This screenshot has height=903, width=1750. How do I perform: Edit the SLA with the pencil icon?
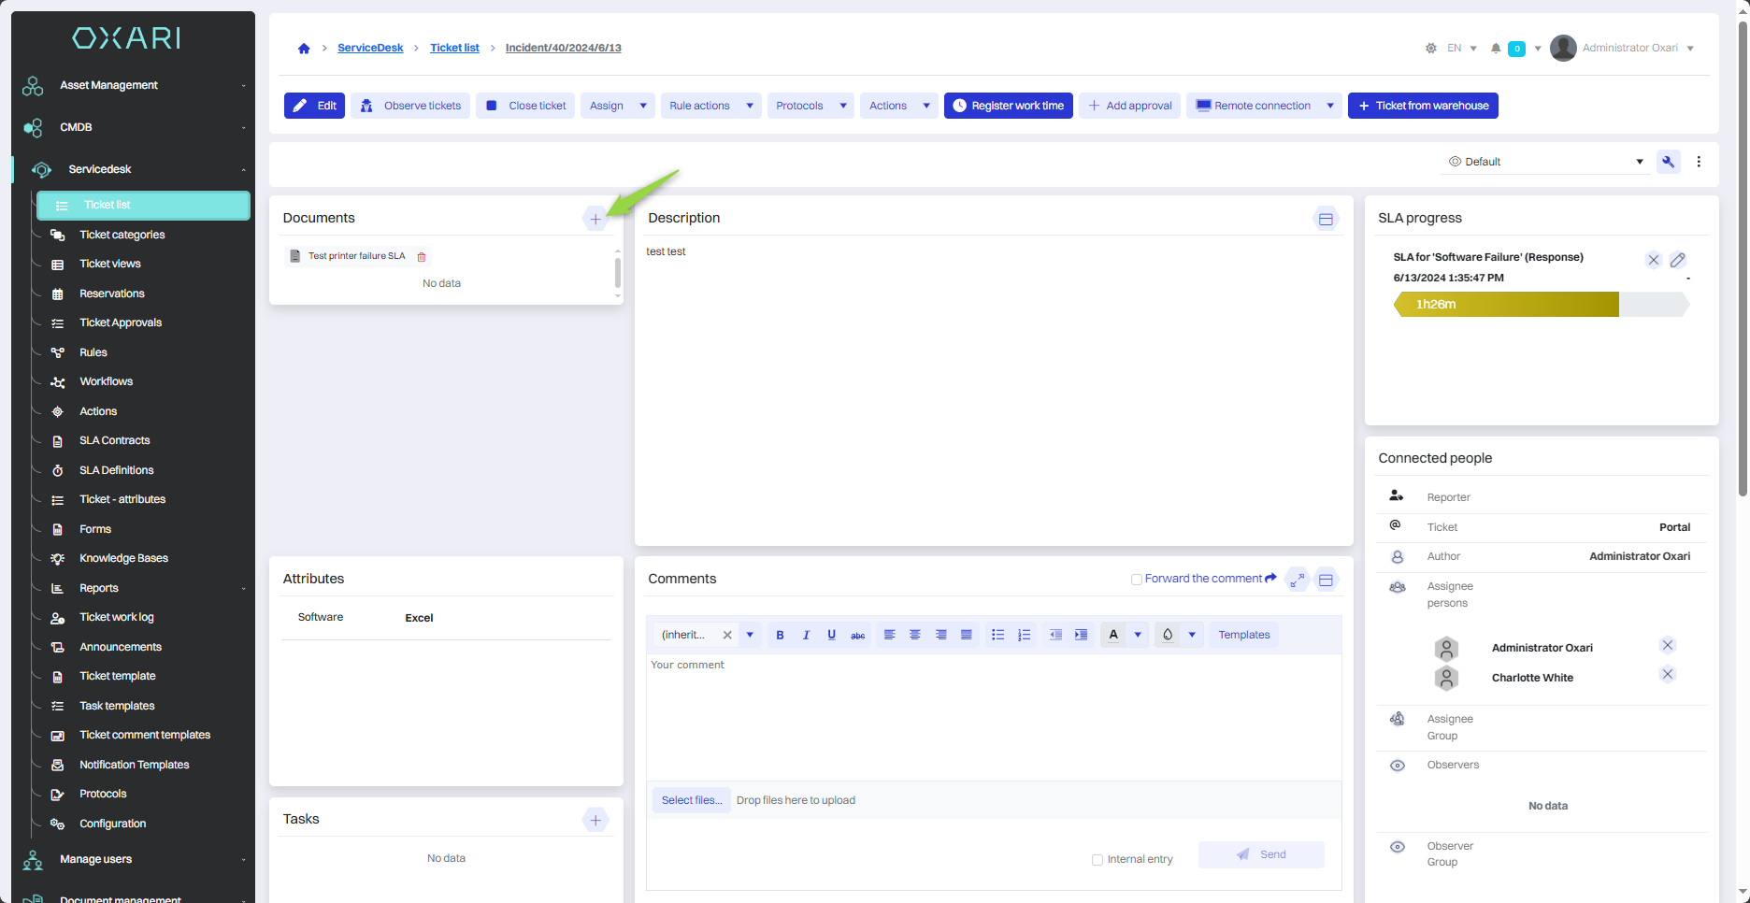click(1678, 260)
